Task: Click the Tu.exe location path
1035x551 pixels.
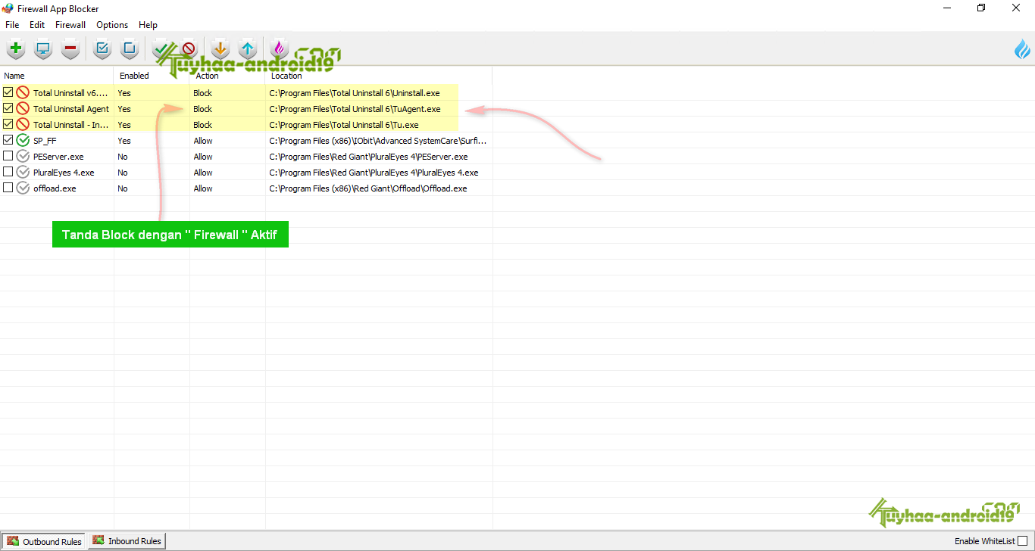Action: 344,125
